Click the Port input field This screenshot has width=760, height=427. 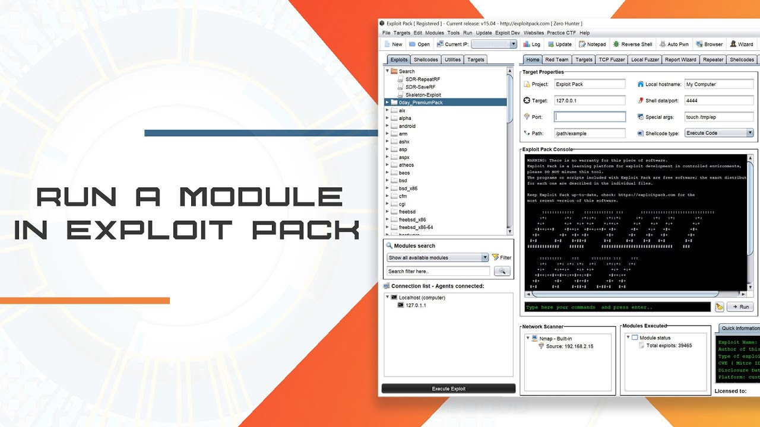click(x=590, y=117)
